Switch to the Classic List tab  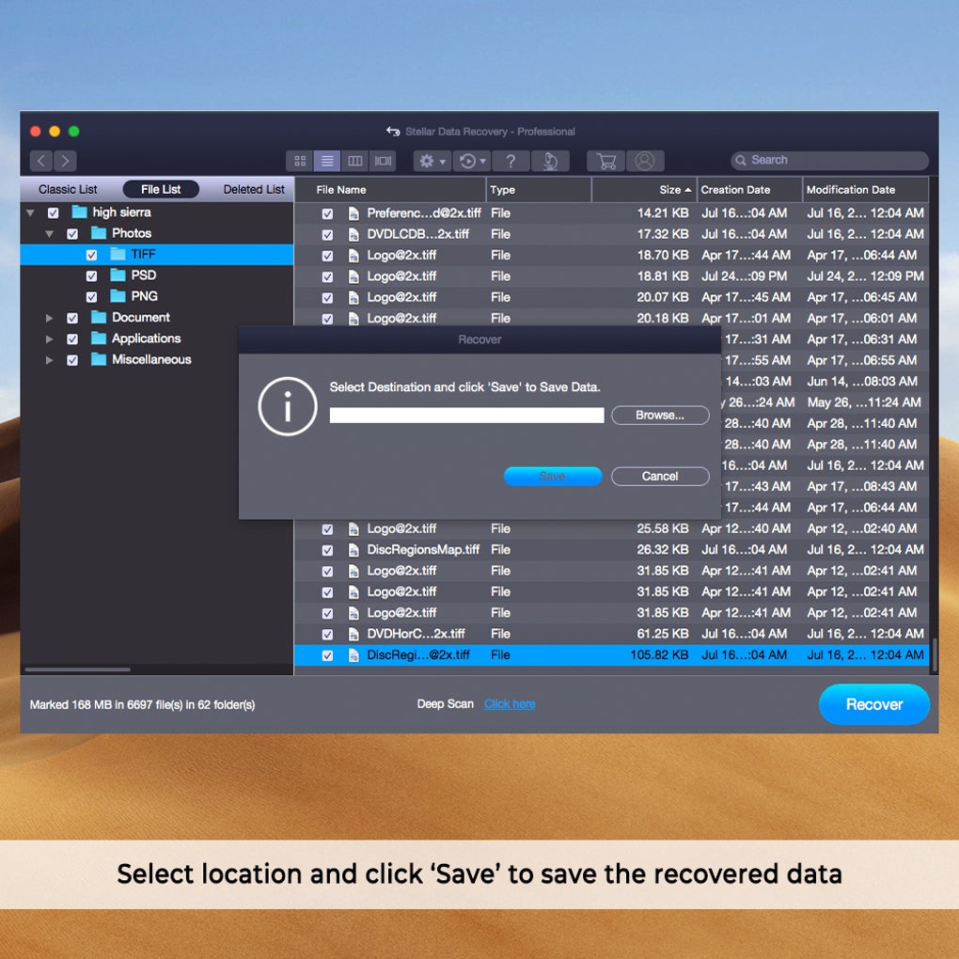[68, 190]
